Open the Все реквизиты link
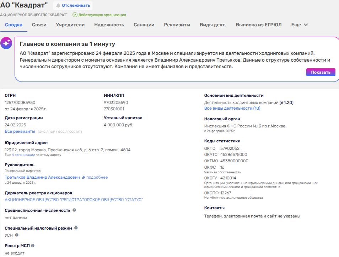The image size is (339, 257). [x=20, y=132]
